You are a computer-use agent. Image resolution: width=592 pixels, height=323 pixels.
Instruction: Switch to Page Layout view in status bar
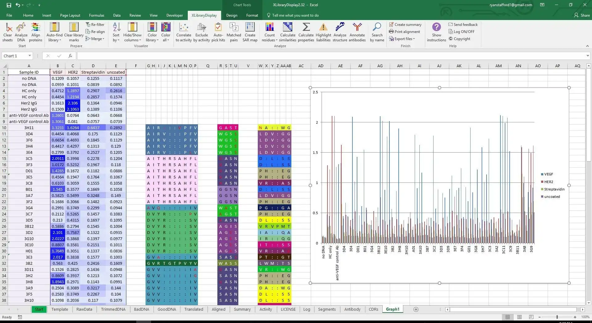coord(520,317)
